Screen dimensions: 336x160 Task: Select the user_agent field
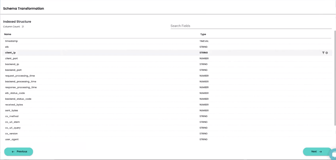(12, 139)
